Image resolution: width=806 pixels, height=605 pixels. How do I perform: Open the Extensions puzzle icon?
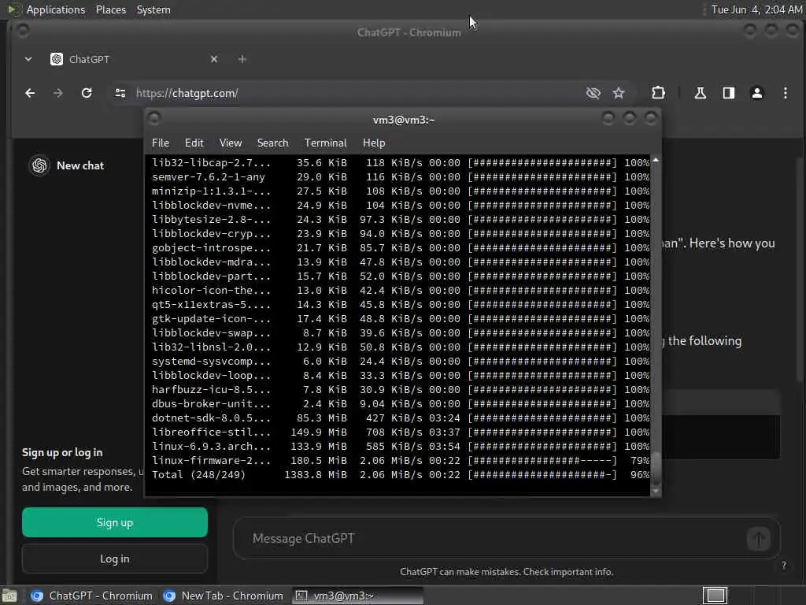[658, 93]
